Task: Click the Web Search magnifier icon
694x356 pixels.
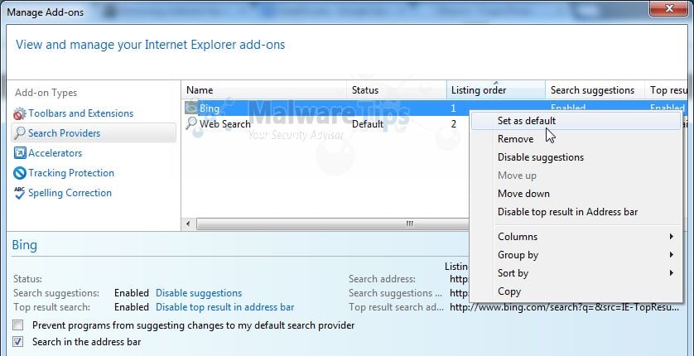Action: pos(191,123)
